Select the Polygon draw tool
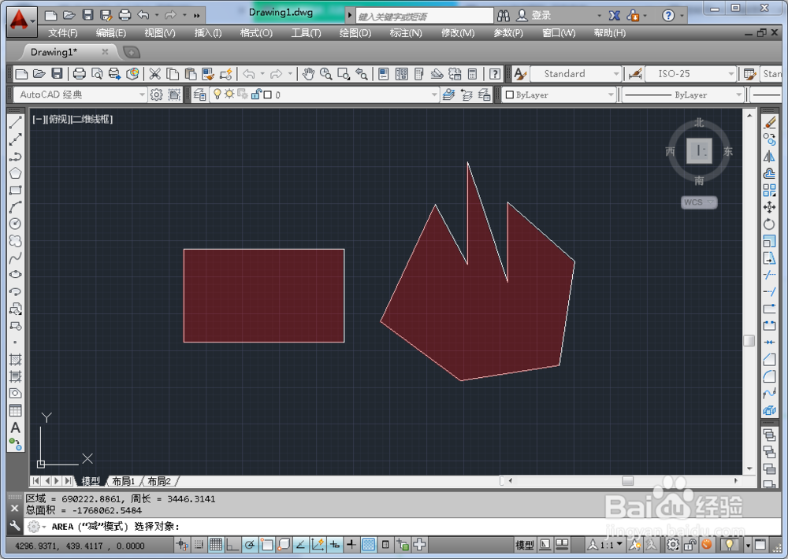 (15, 173)
